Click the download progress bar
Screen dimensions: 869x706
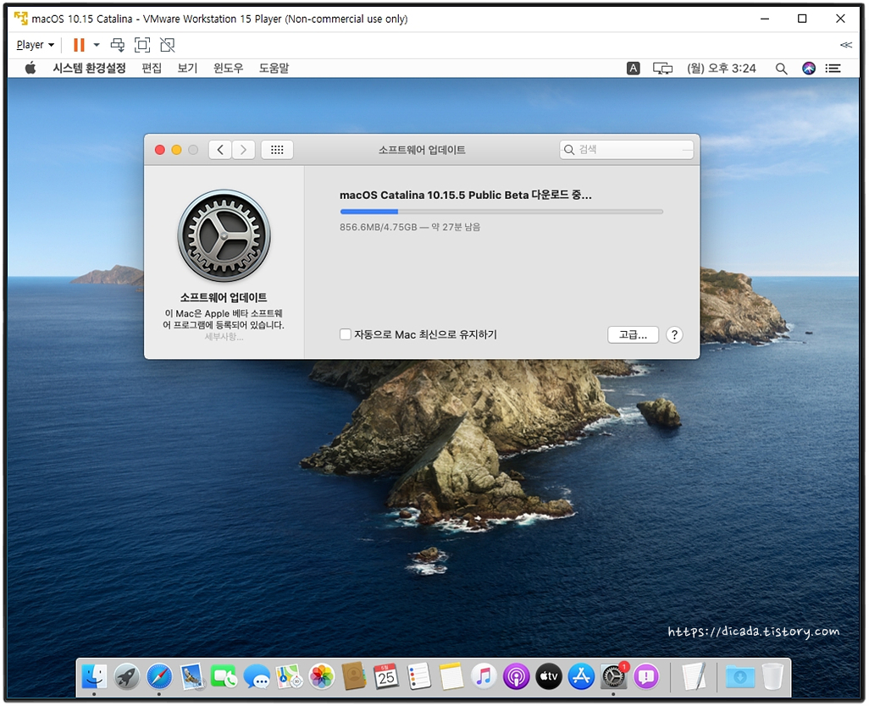pyautogui.click(x=501, y=212)
